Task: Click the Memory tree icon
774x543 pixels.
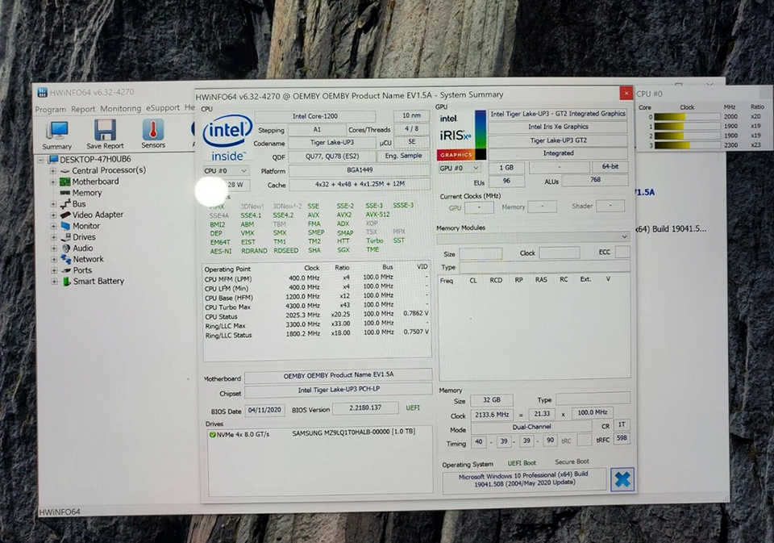Action: point(64,193)
